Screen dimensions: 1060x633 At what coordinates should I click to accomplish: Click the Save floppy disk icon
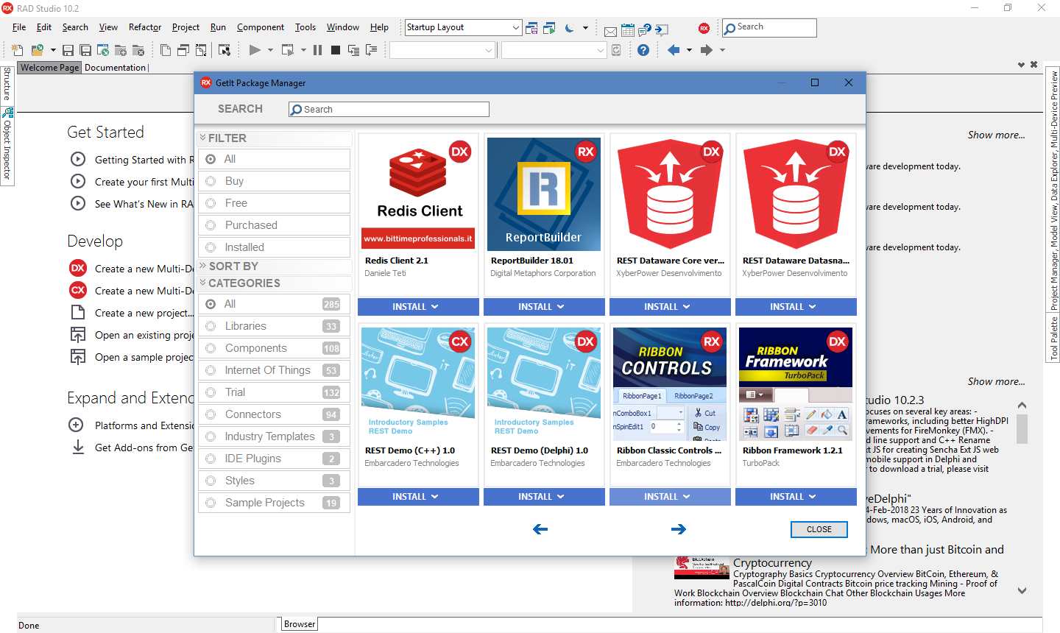click(x=68, y=50)
